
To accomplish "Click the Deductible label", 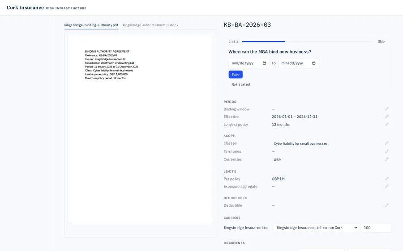I will point(232,205).
